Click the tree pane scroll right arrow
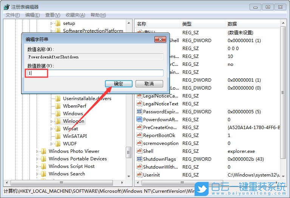The height and width of the screenshot is (198, 290). point(122,183)
